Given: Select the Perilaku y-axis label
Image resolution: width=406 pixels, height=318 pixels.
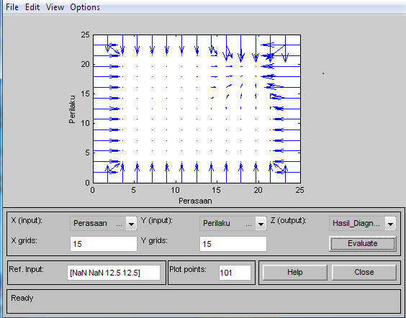Looking at the screenshot, I should pyautogui.click(x=72, y=109).
